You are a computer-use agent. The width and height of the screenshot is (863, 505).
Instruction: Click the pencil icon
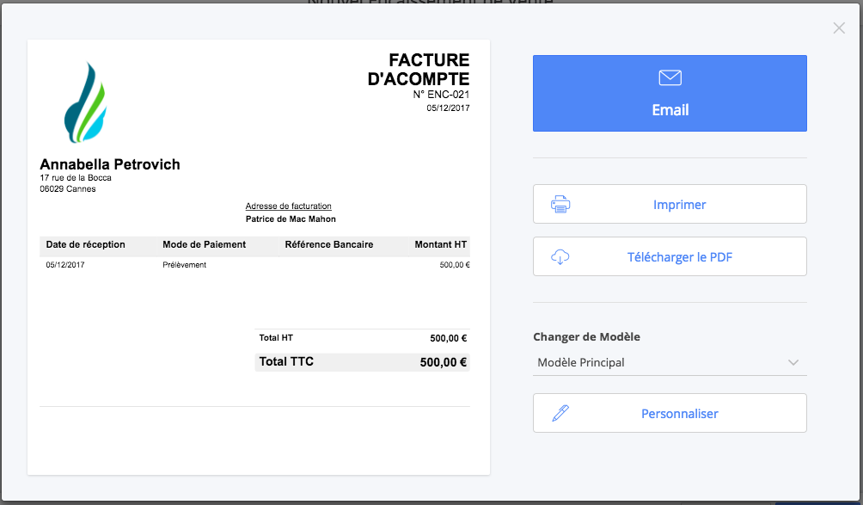(x=560, y=413)
